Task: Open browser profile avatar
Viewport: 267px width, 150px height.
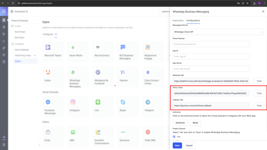Action: pyautogui.click(x=259, y=3)
